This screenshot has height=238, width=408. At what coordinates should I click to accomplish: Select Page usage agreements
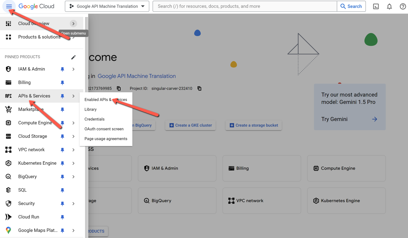(x=106, y=139)
